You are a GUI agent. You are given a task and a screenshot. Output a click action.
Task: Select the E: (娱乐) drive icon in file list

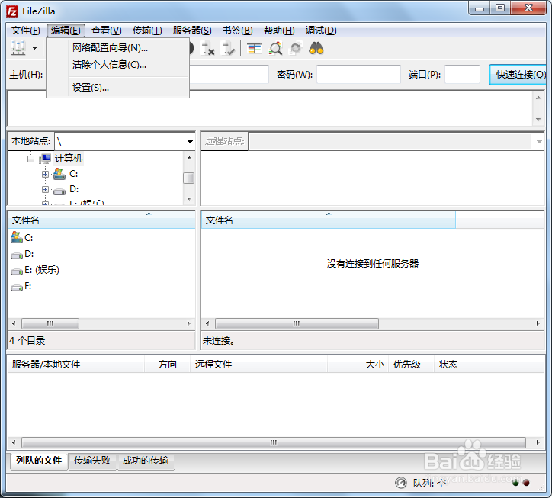17,271
